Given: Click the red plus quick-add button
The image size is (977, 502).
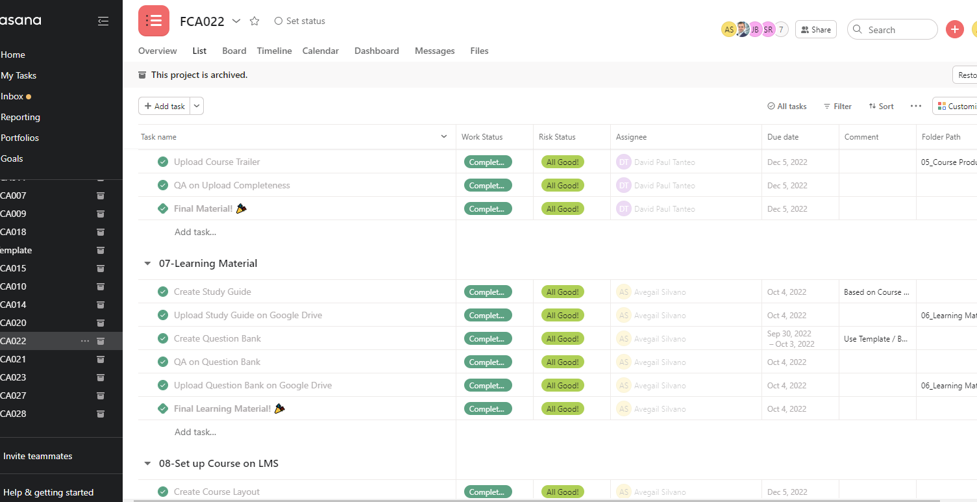Looking at the screenshot, I should [x=955, y=29].
